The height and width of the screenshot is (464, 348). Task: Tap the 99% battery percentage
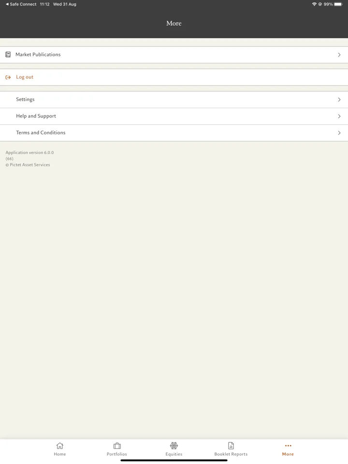(x=328, y=4)
